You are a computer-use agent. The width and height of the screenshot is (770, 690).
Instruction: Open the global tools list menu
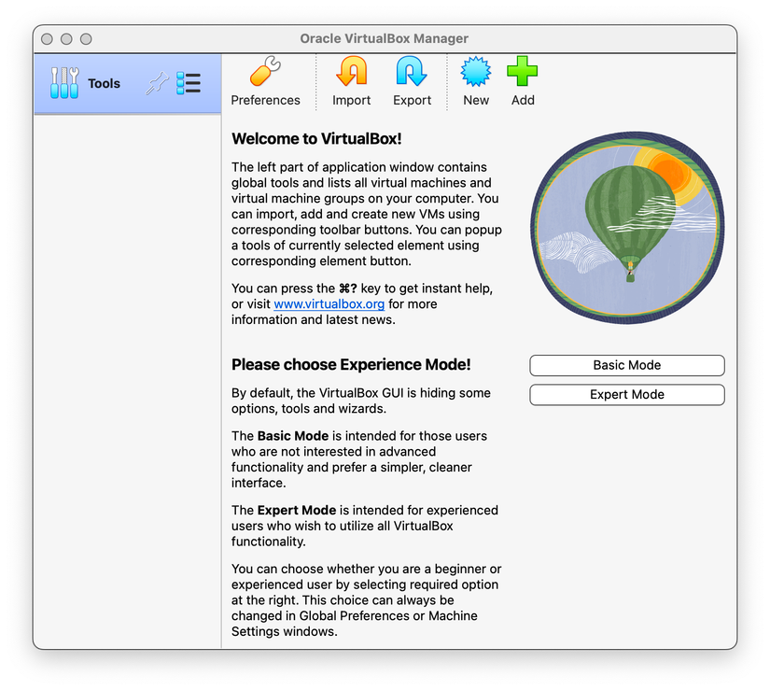[x=189, y=83]
